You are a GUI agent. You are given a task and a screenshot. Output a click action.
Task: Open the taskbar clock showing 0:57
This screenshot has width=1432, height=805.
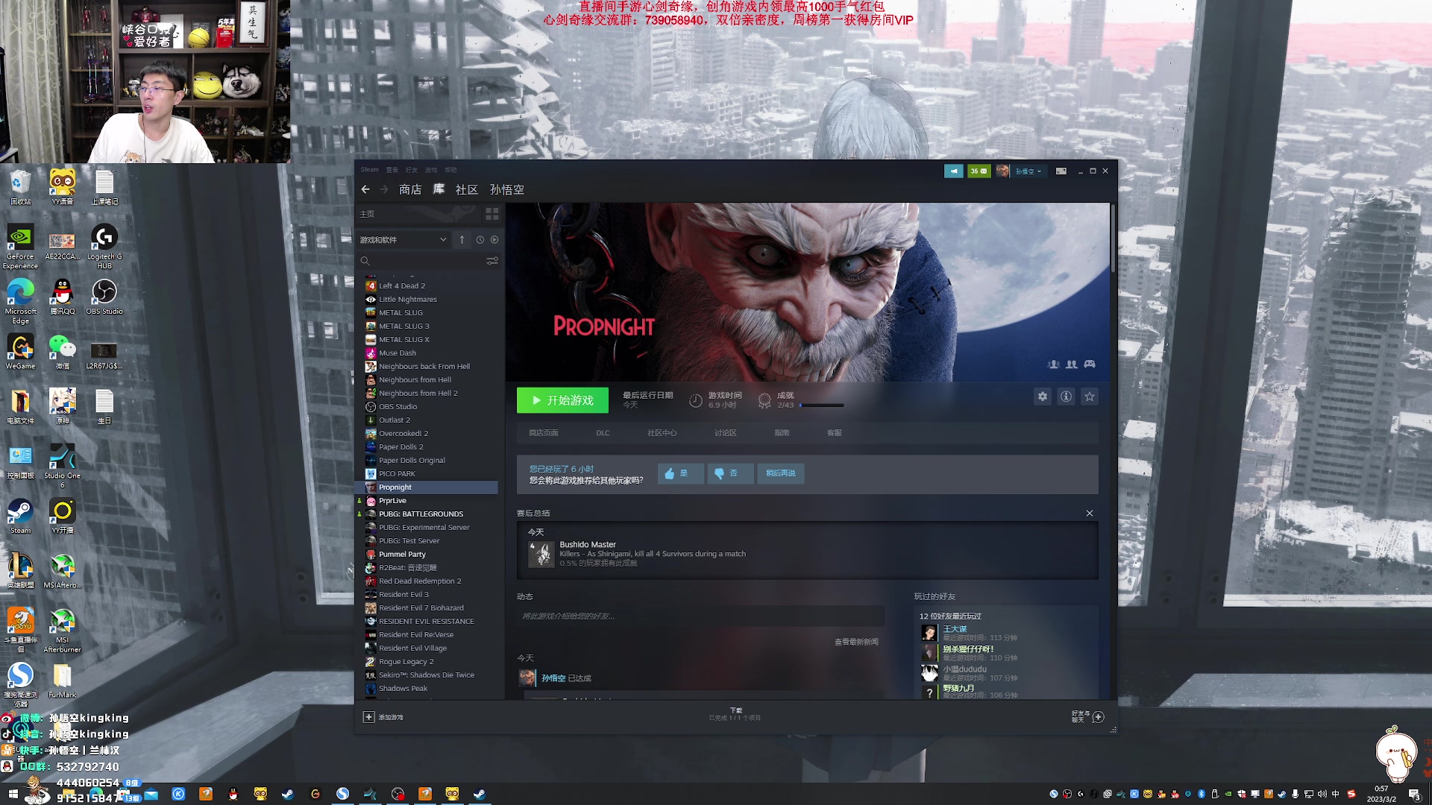point(1381,794)
